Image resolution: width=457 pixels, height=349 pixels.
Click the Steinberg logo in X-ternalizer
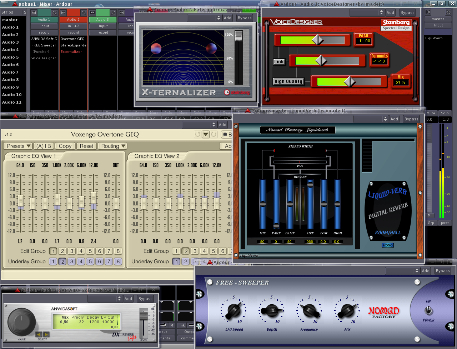point(237,93)
